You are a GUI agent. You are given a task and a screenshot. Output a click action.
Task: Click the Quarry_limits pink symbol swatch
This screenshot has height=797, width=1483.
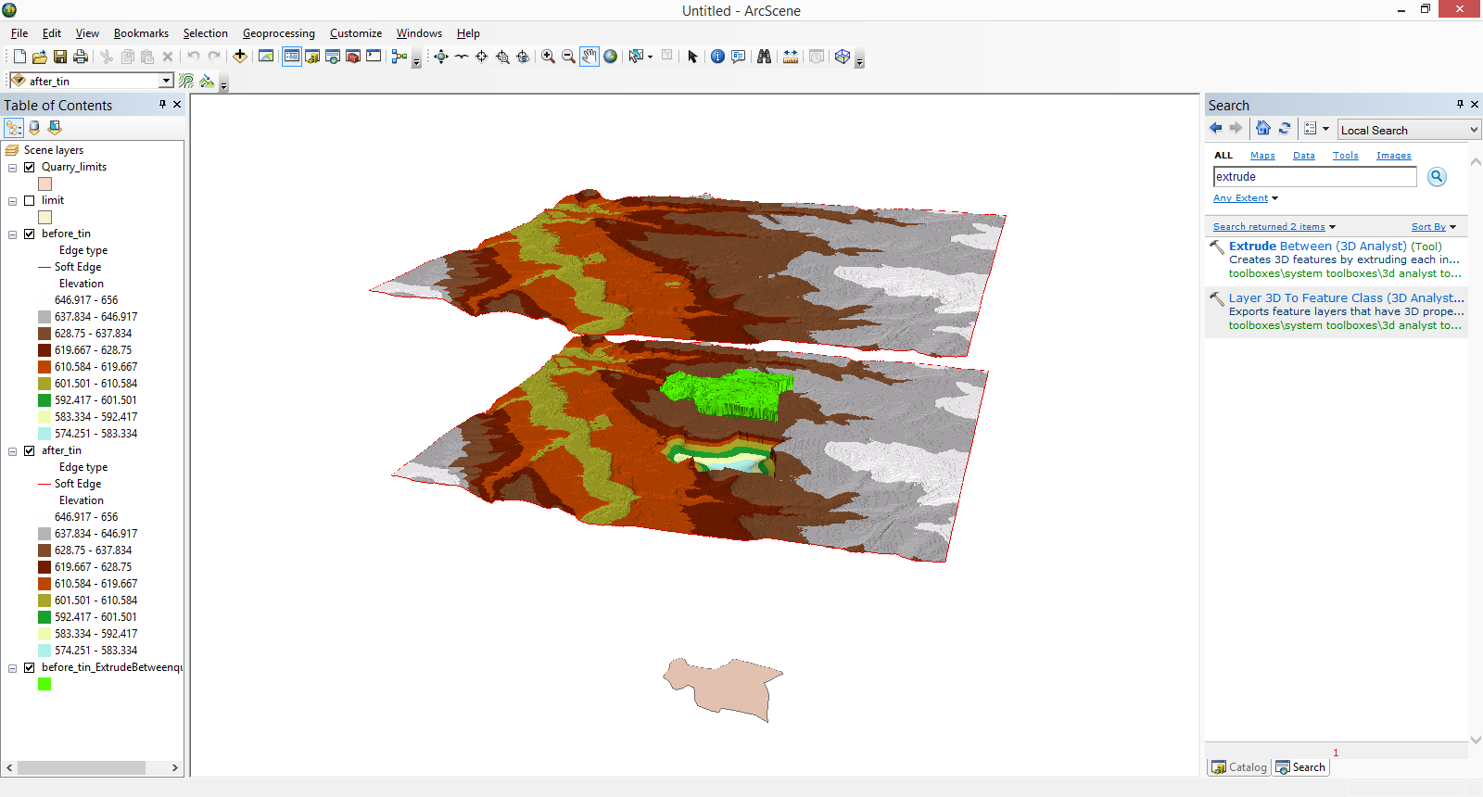[x=44, y=184]
